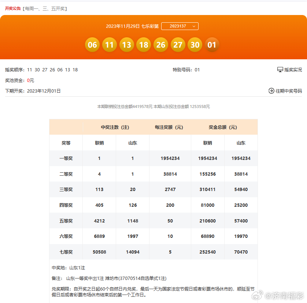
Task: Toggle the 27 ball highlight
Action: (178, 45)
